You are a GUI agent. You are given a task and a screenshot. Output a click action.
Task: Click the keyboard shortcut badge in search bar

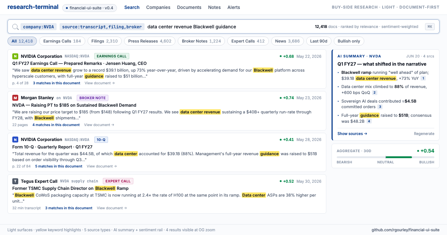pos(429,26)
